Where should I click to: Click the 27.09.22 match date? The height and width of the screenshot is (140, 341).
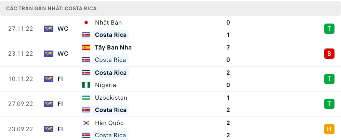[x=21, y=104]
